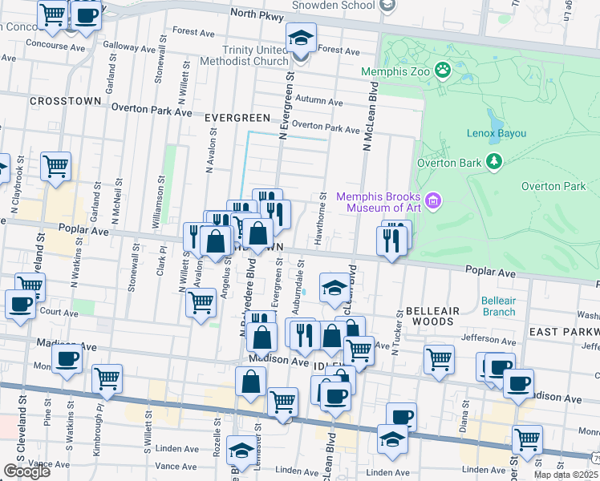Screen dimensions: 600x481
Task: Click the shopping bag marker below Madison Ave label
Action: (250, 382)
